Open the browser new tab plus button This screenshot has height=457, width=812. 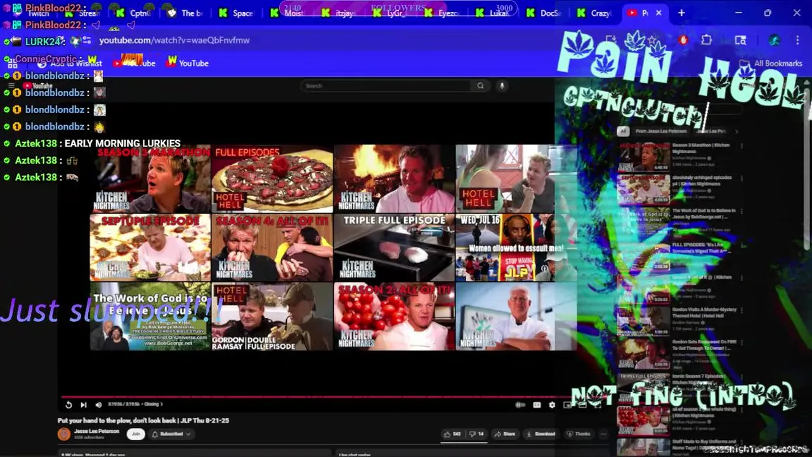(681, 13)
